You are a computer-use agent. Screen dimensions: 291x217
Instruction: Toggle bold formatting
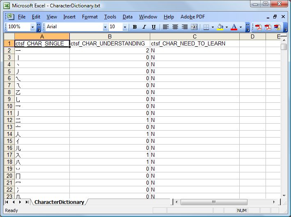coord(135,27)
